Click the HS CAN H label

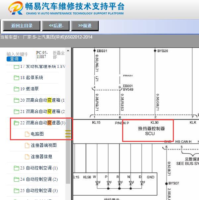[183, 142]
